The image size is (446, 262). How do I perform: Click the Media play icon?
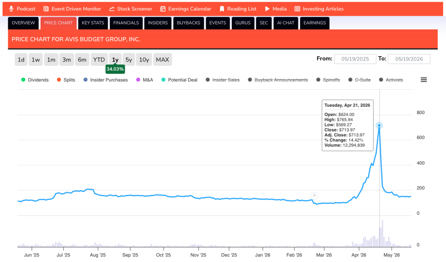[x=267, y=9]
